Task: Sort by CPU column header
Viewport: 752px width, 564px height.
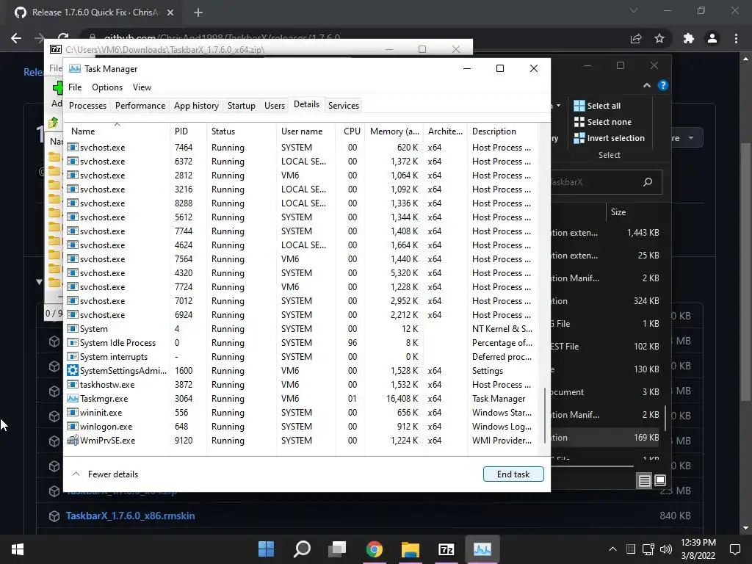Action: pyautogui.click(x=352, y=131)
